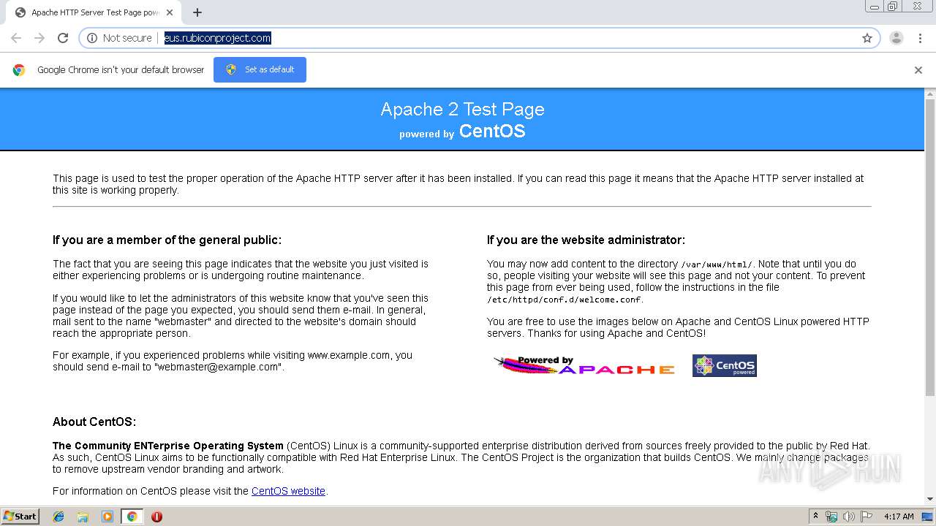Screen dimensions: 936x526
Task: Click the Set as default button
Action: 260,69
